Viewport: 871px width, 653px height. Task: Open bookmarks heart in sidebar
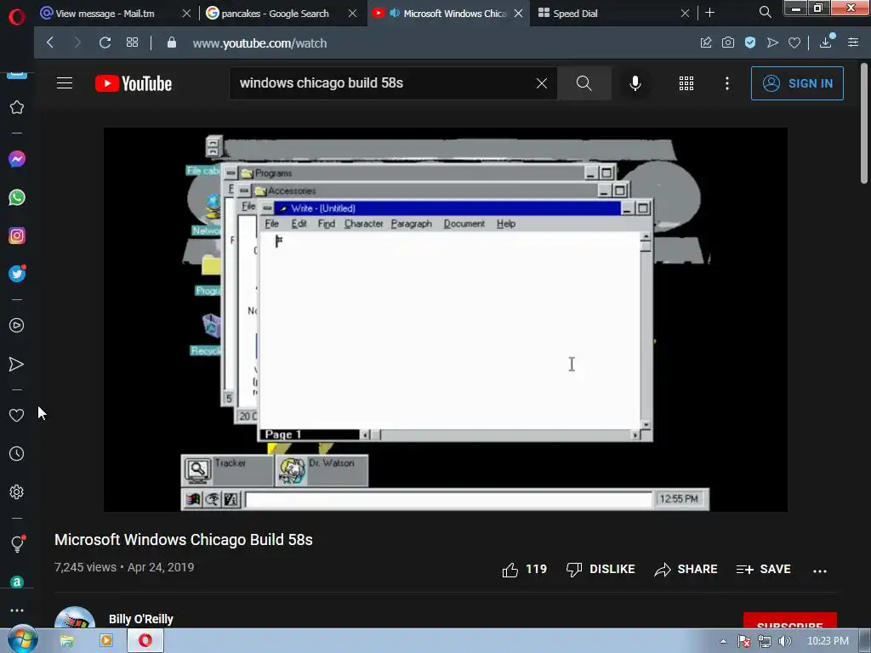[17, 415]
